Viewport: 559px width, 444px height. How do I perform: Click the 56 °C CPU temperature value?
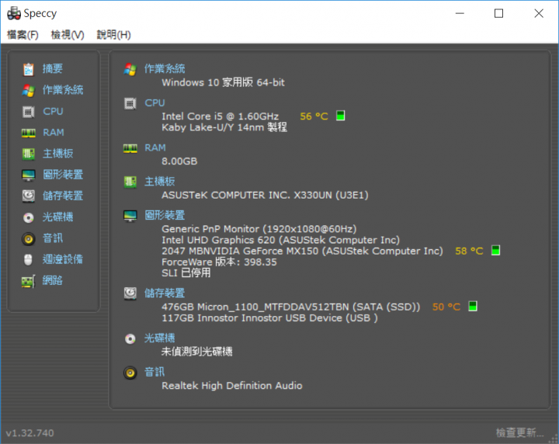(x=314, y=116)
